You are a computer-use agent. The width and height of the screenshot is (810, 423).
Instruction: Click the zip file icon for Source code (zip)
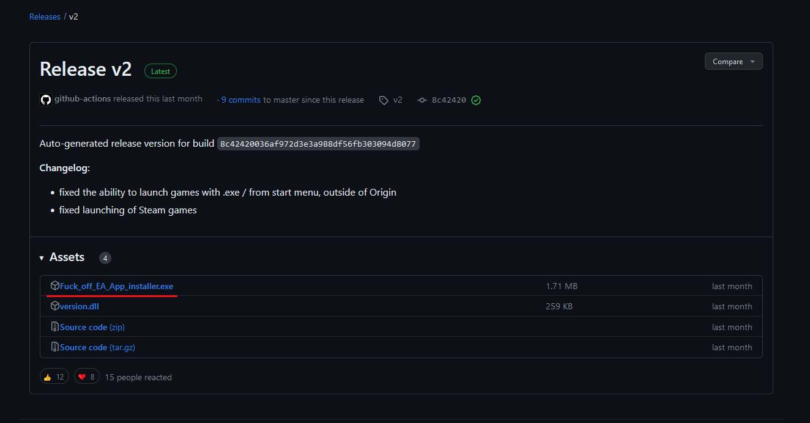(x=54, y=327)
